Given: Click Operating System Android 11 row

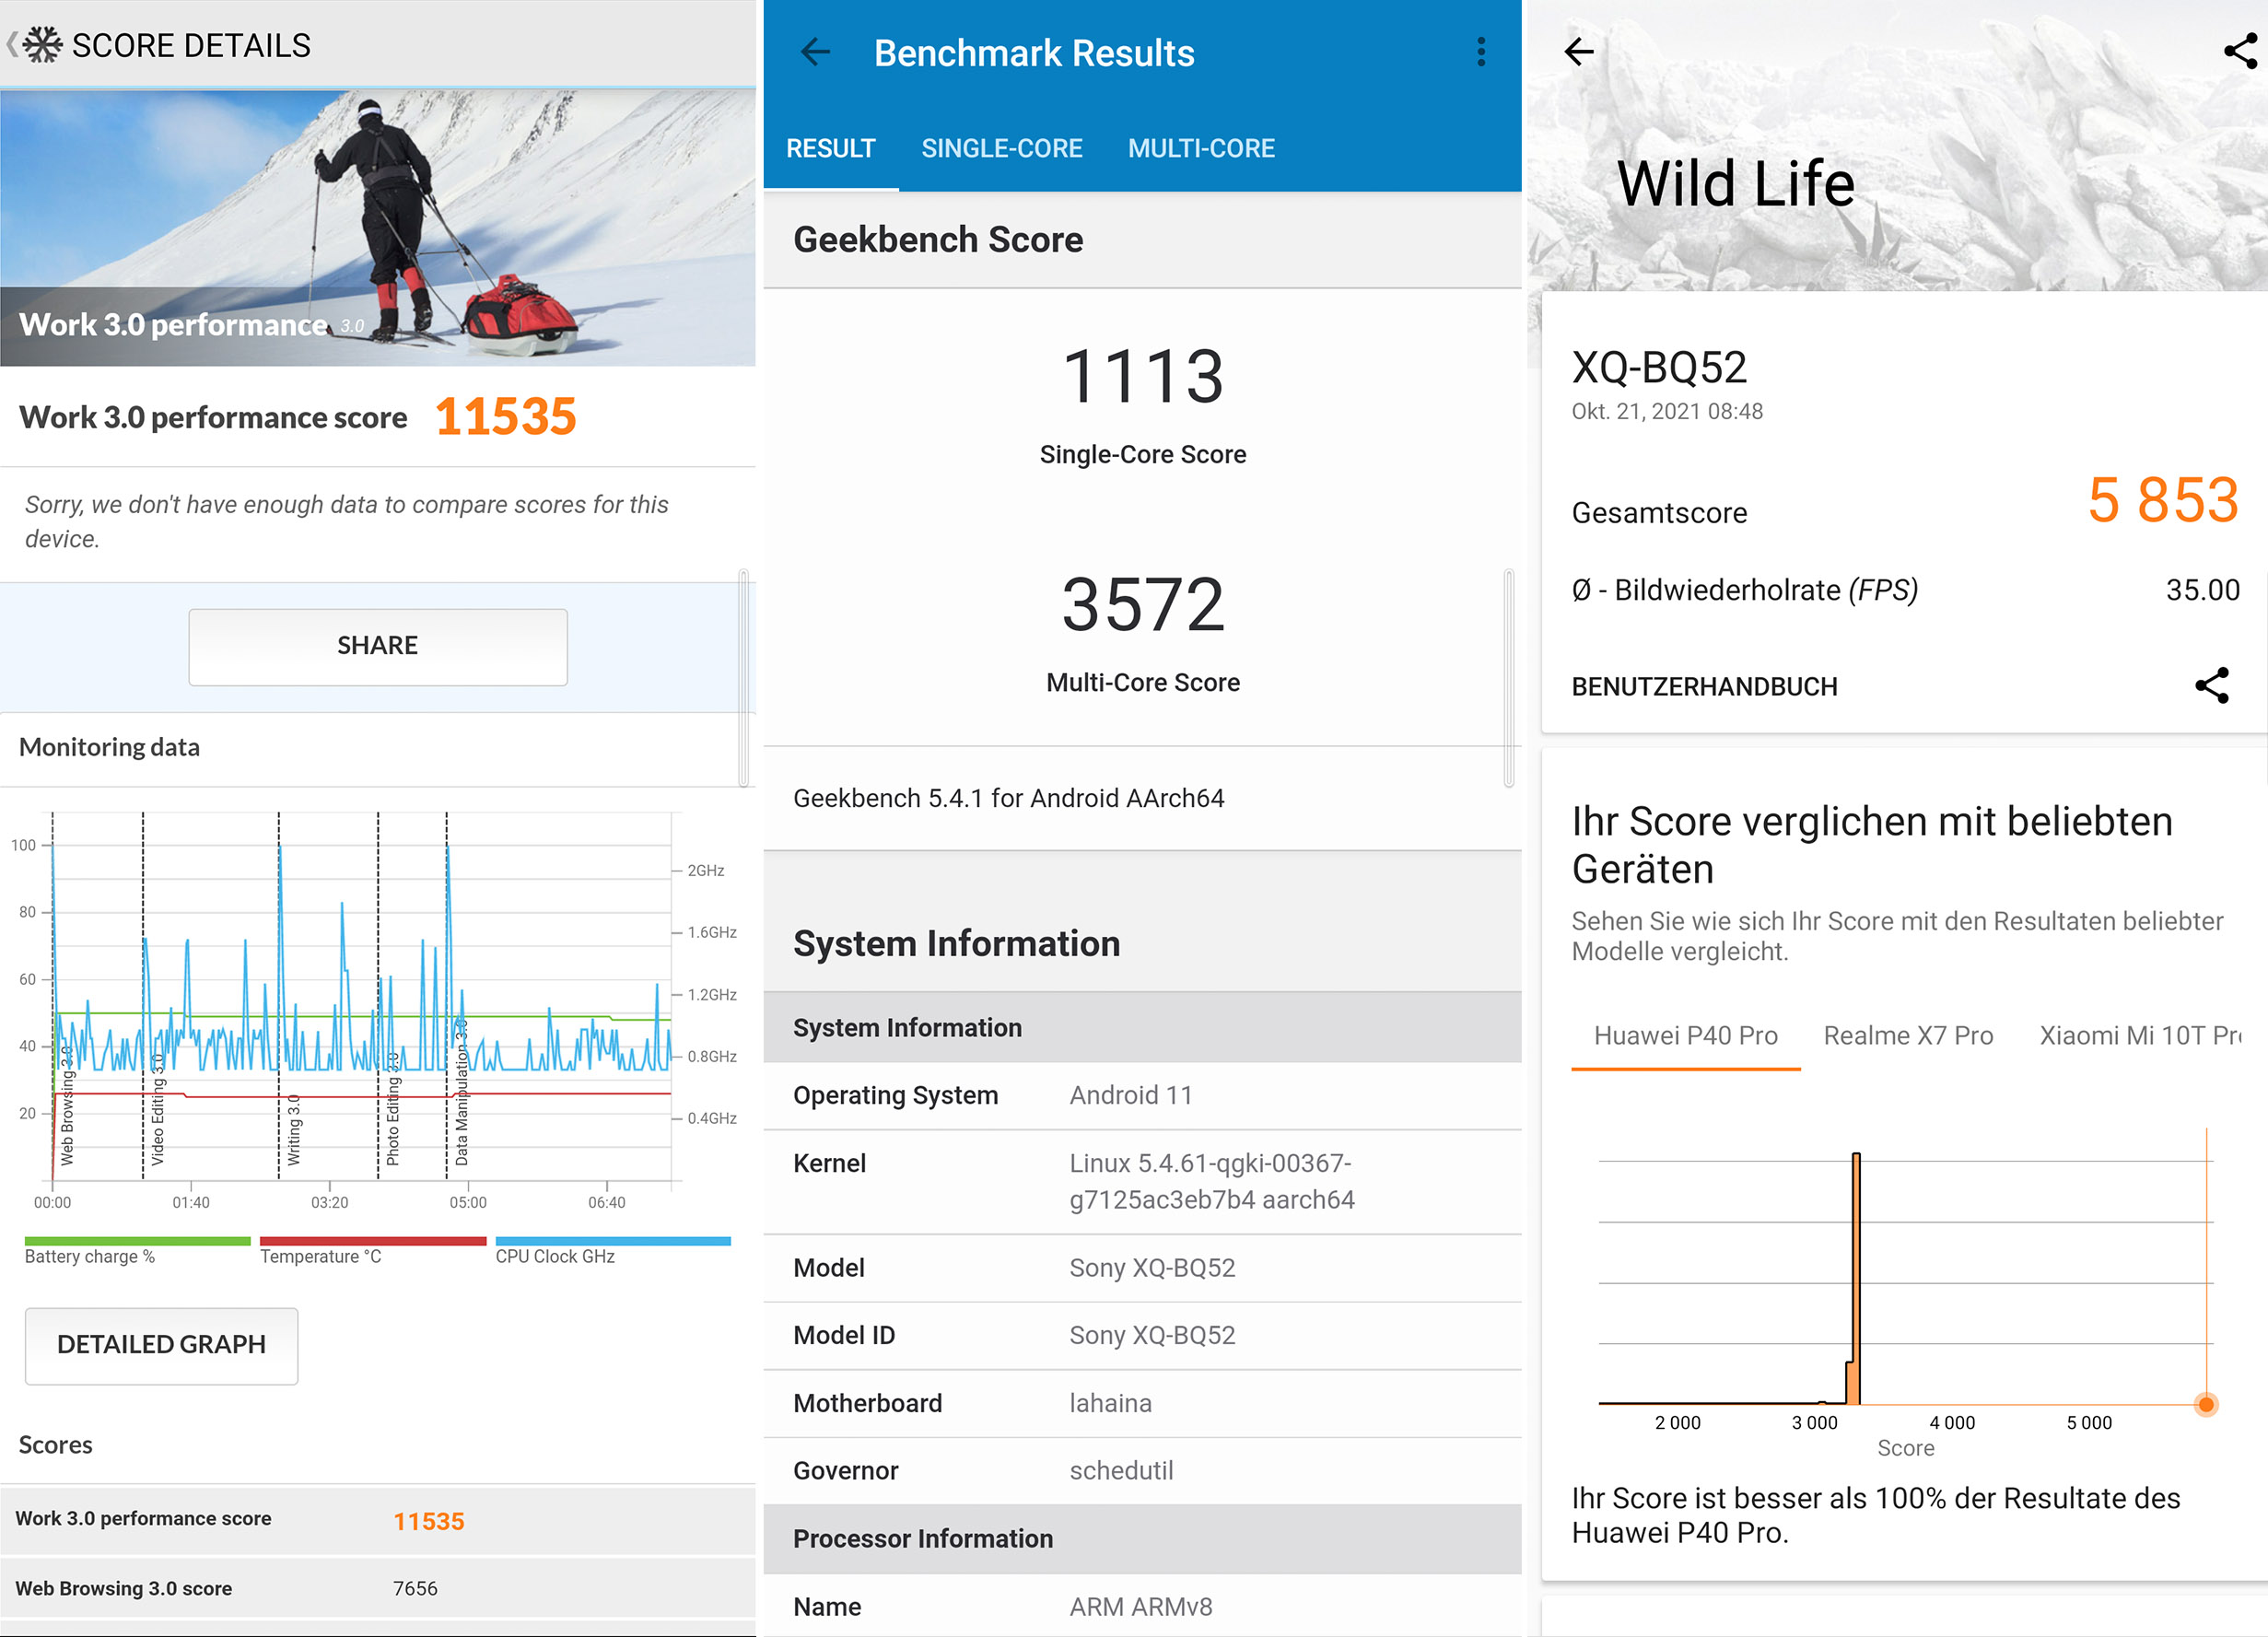Looking at the screenshot, I should point(1142,1096).
